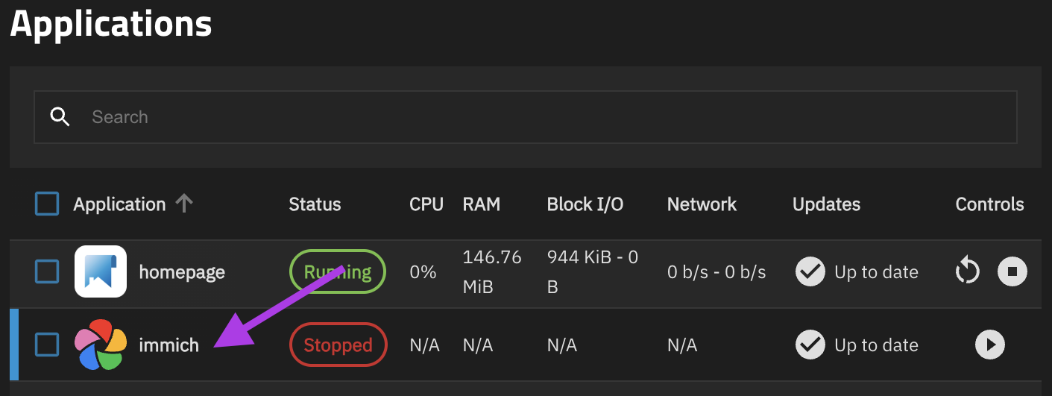Reverse sort using the Application arrow
Screen dimensions: 1052x396
point(184,204)
